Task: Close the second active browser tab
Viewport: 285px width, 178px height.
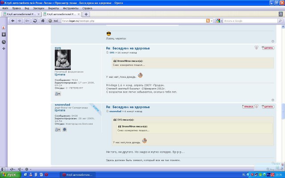Action: [x=79, y=14]
